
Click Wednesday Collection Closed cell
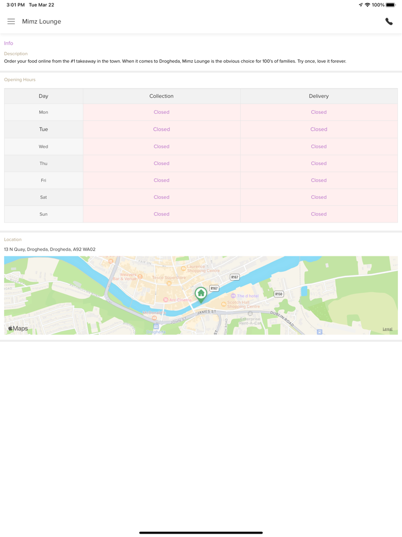pos(161,147)
